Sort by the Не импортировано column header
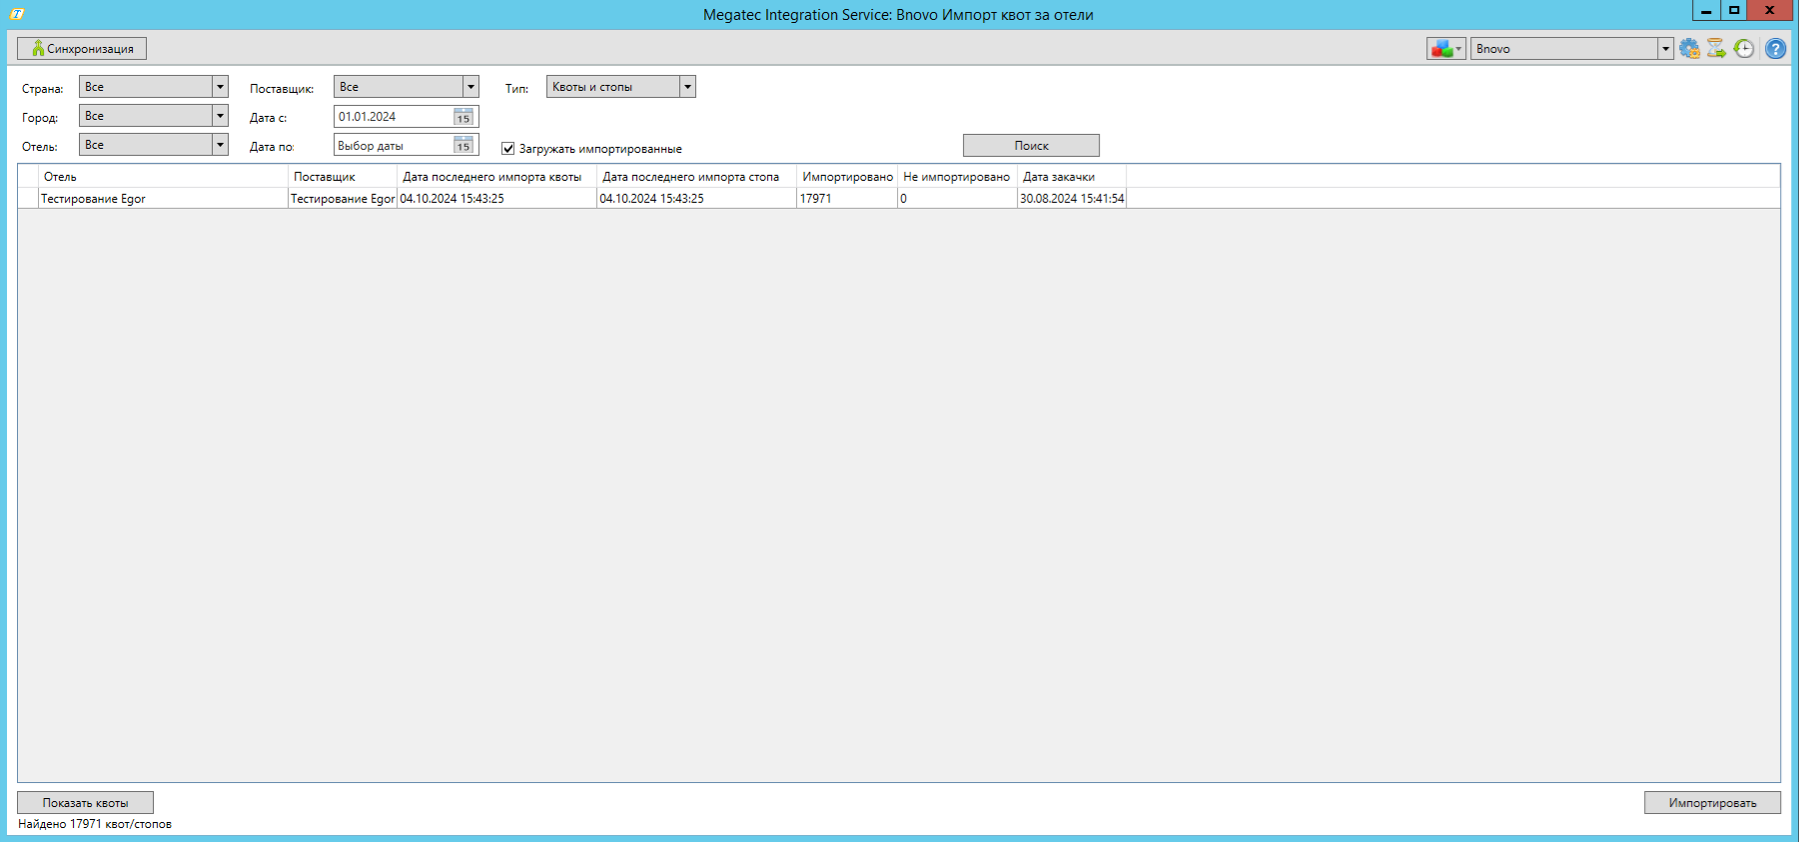Screen dimensions: 1799x842 (x=957, y=177)
